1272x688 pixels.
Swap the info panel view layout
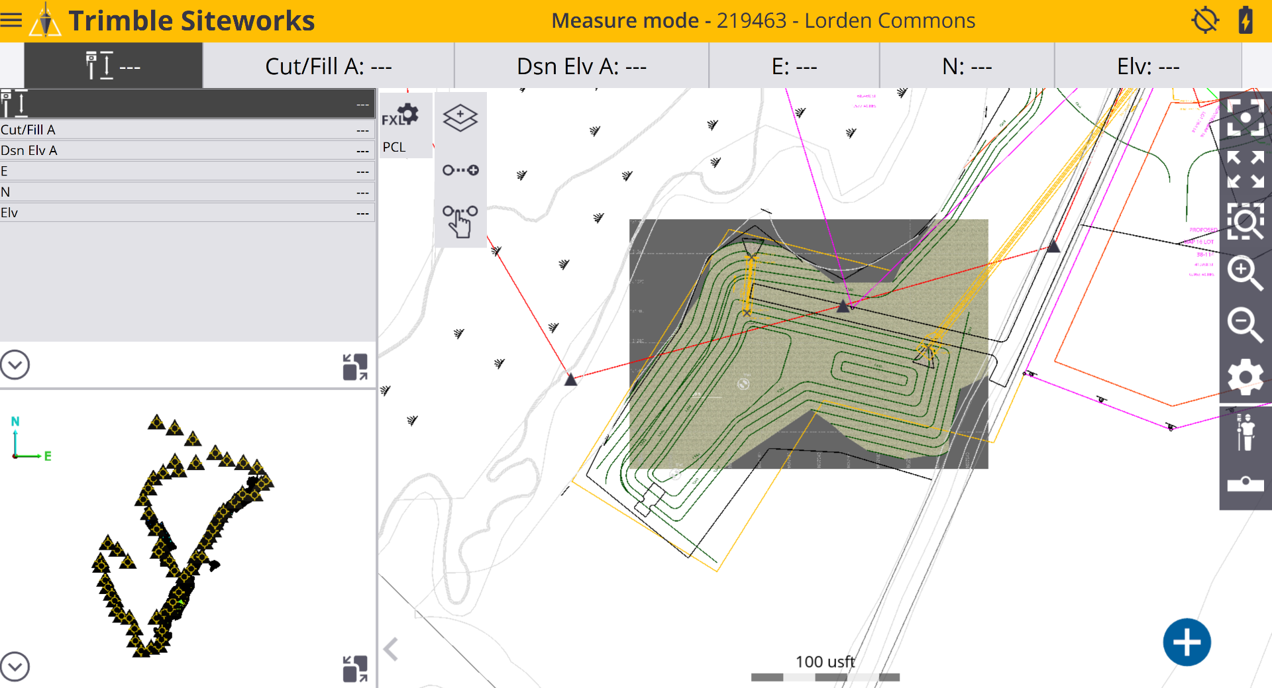(x=355, y=367)
